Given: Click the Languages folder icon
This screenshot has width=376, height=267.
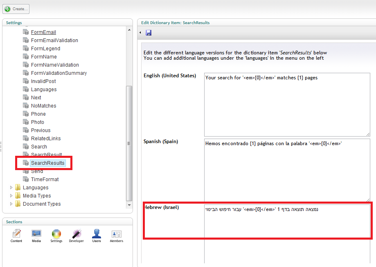Looking at the screenshot, I should click(x=18, y=187).
